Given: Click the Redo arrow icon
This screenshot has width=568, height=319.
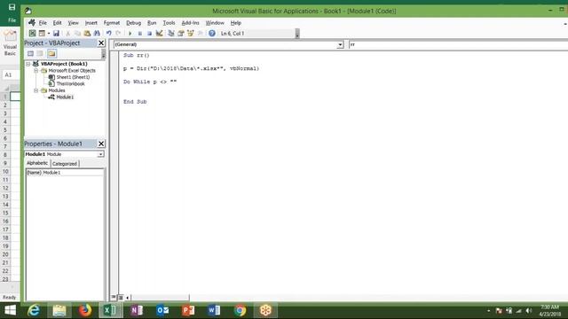Looking at the screenshot, I should point(118,34).
